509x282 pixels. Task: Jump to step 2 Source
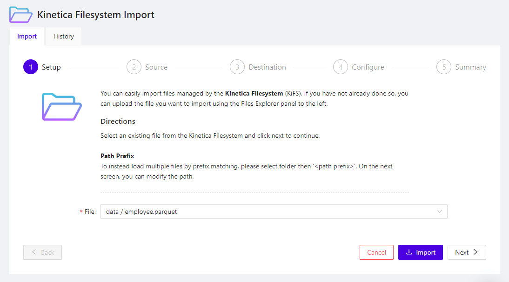(x=147, y=67)
